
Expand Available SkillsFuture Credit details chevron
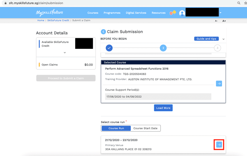pos(65,53)
